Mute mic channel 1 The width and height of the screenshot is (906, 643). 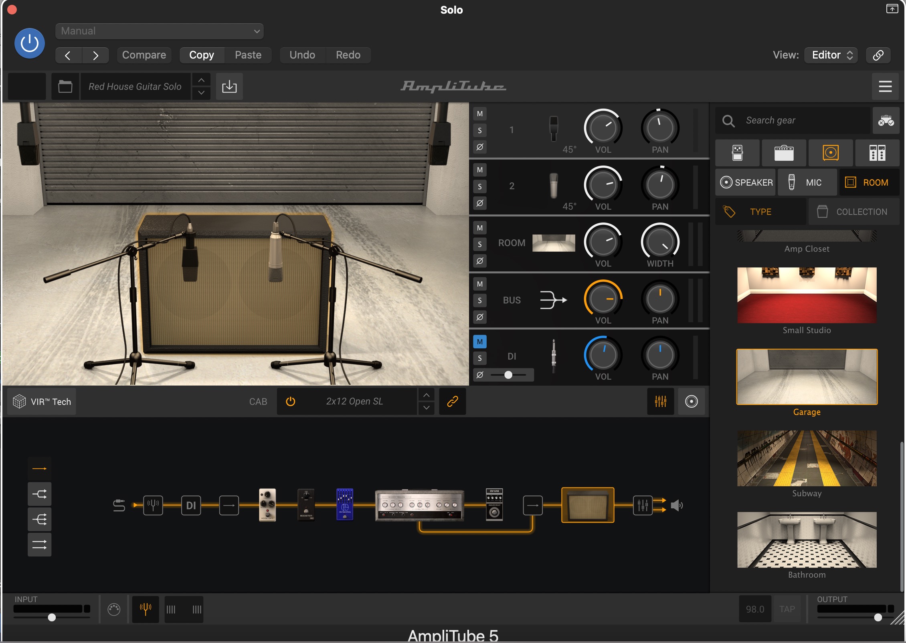pos(480,114)
